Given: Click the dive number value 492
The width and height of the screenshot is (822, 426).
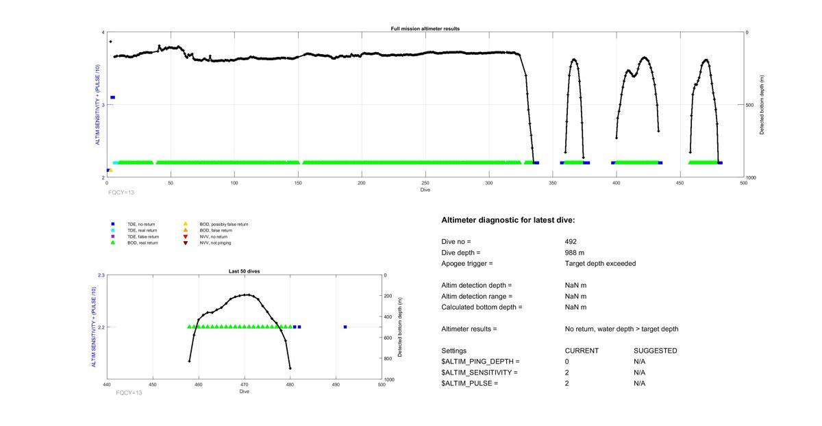Looking at the screenshot, I should (x=571, y=242).
